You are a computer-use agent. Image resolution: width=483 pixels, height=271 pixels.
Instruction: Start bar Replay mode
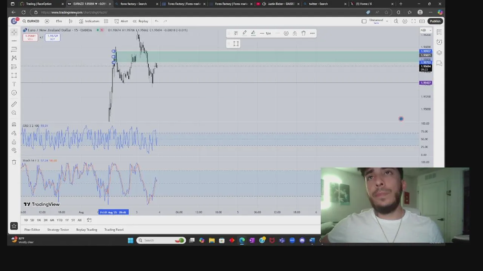pos(140,21)
